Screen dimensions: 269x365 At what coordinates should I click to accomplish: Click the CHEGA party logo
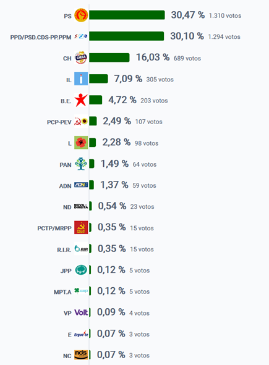[x=81, y=57]
